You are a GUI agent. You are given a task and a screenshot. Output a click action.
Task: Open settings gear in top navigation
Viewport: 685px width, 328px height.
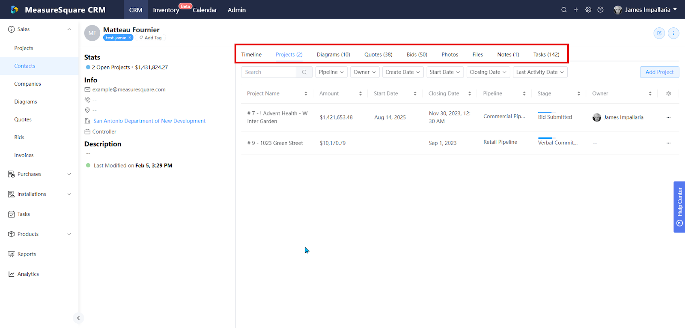click(588, 10)
